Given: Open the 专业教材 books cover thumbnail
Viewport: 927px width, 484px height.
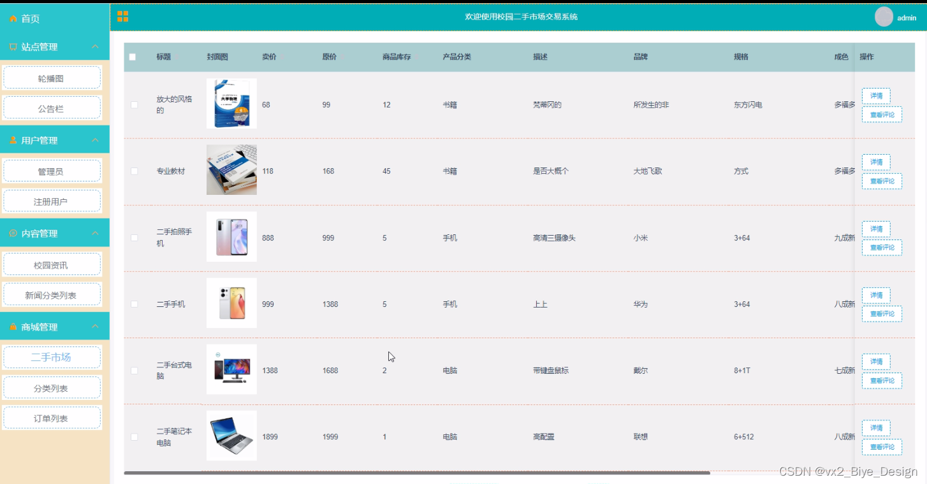Looking at the screenshot, I should [x=231, y=170].
